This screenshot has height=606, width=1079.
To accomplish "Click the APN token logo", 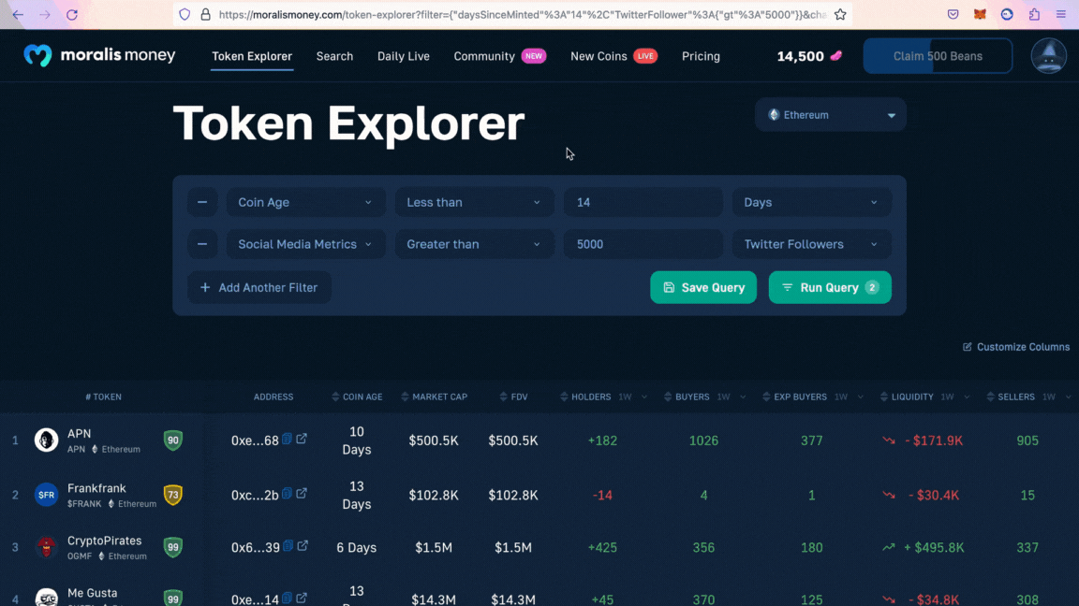I will click(46, 440).
